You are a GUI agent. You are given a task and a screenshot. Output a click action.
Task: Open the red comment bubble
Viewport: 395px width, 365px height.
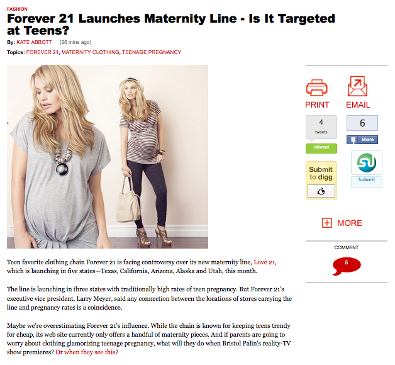click(x=347, y=266)
